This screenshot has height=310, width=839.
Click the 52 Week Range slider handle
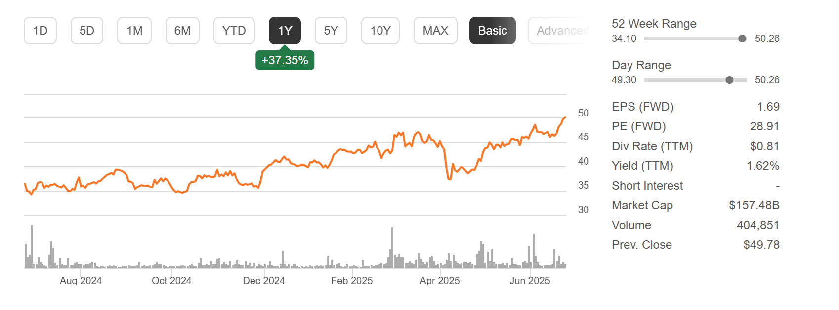click(742, 39)
